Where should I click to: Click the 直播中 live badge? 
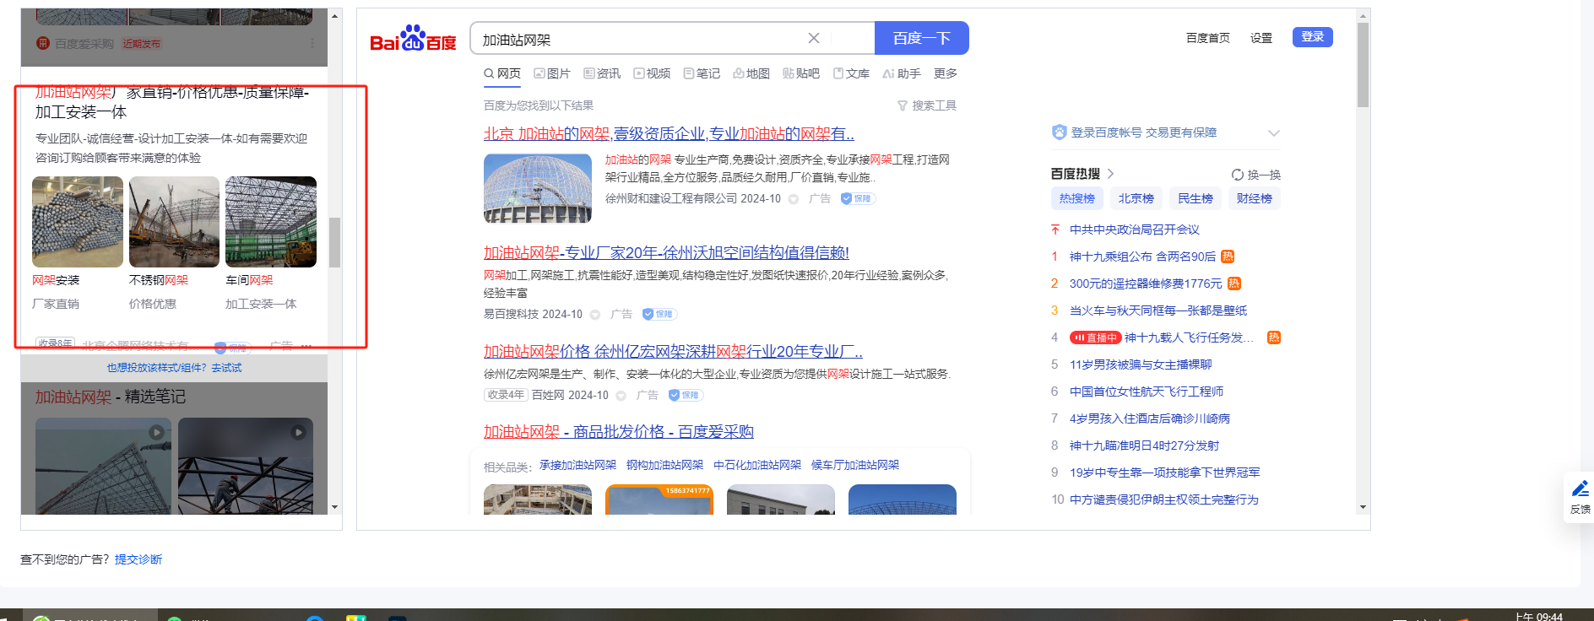pos(1095,337)
